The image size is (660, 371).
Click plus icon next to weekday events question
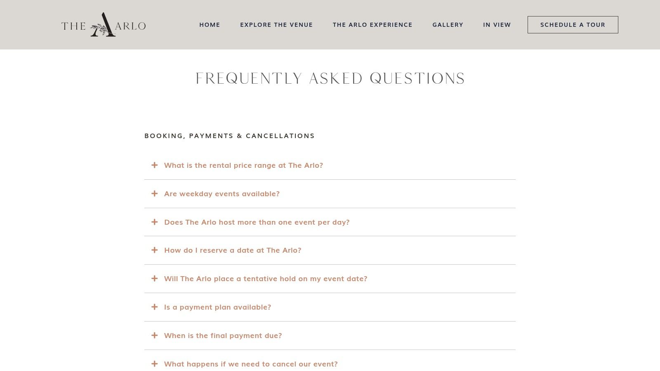155,194
